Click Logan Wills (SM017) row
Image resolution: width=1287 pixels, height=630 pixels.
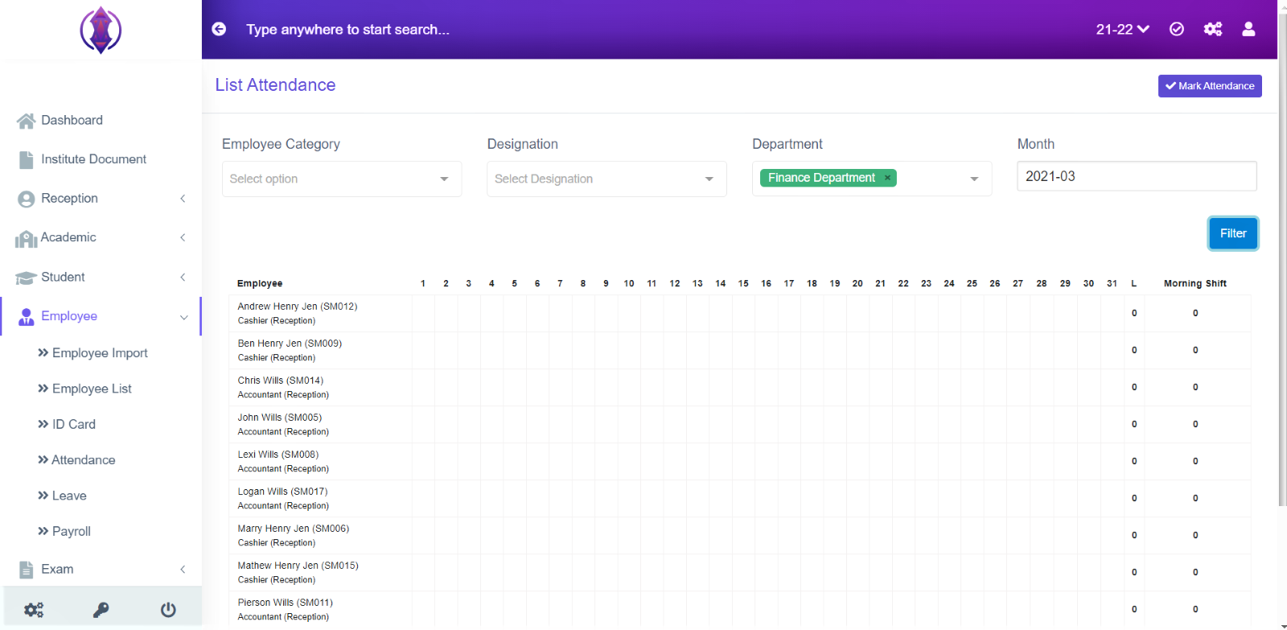click(739, 499)
